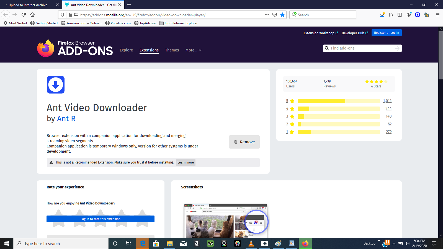Open Extension Workshop link
The width and height of the screenshot is (443, 249).
(x=321, y=33)
